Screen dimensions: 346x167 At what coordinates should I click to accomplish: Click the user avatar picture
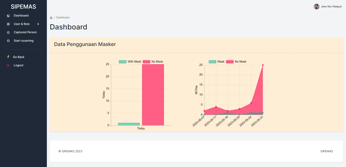click(x=316, y=6)
